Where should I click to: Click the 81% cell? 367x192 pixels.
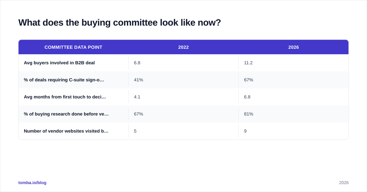249,114
